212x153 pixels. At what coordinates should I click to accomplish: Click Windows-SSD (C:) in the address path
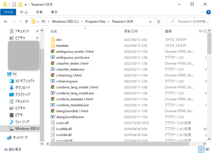tap(65, 22)
